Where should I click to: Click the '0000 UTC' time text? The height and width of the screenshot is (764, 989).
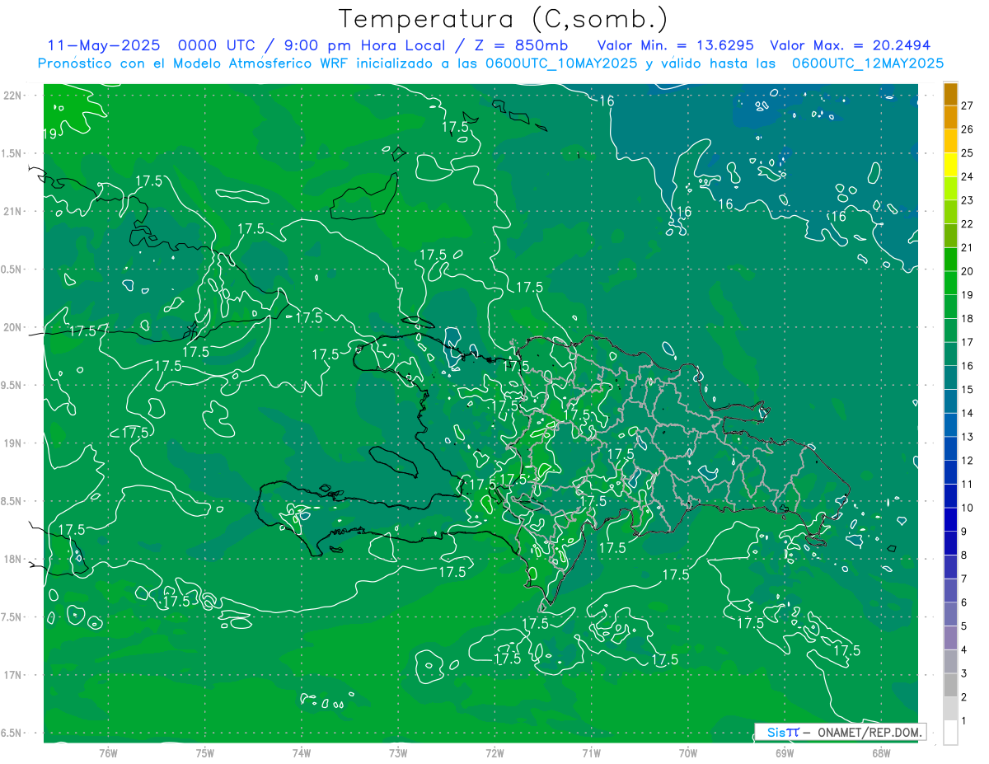217,45
